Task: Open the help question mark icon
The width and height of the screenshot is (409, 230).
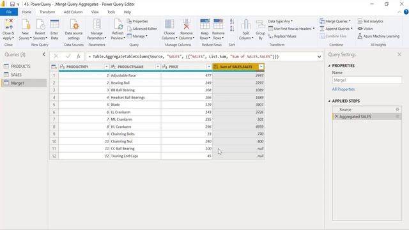Action: (406, 12)
